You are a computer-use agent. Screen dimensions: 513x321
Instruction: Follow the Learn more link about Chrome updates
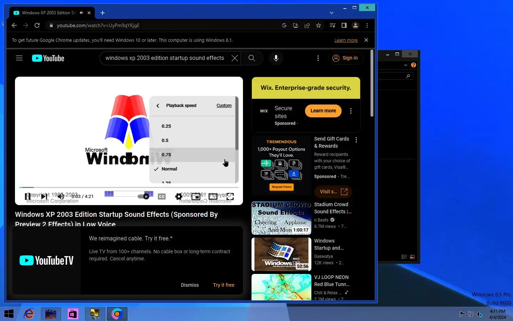[x=346, y=40]
